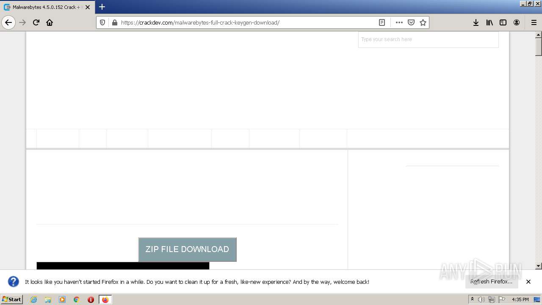
Task: Click the vertical scrollbar thumb
Action: tap(539, 47)
